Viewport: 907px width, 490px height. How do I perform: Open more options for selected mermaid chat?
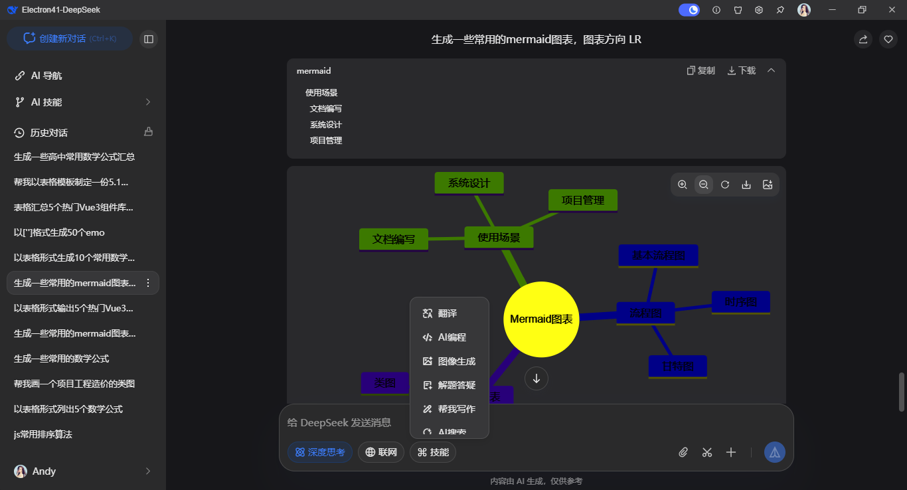click(x=148, y=283)
